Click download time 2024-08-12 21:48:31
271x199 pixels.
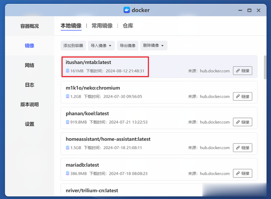click(125, 71)
